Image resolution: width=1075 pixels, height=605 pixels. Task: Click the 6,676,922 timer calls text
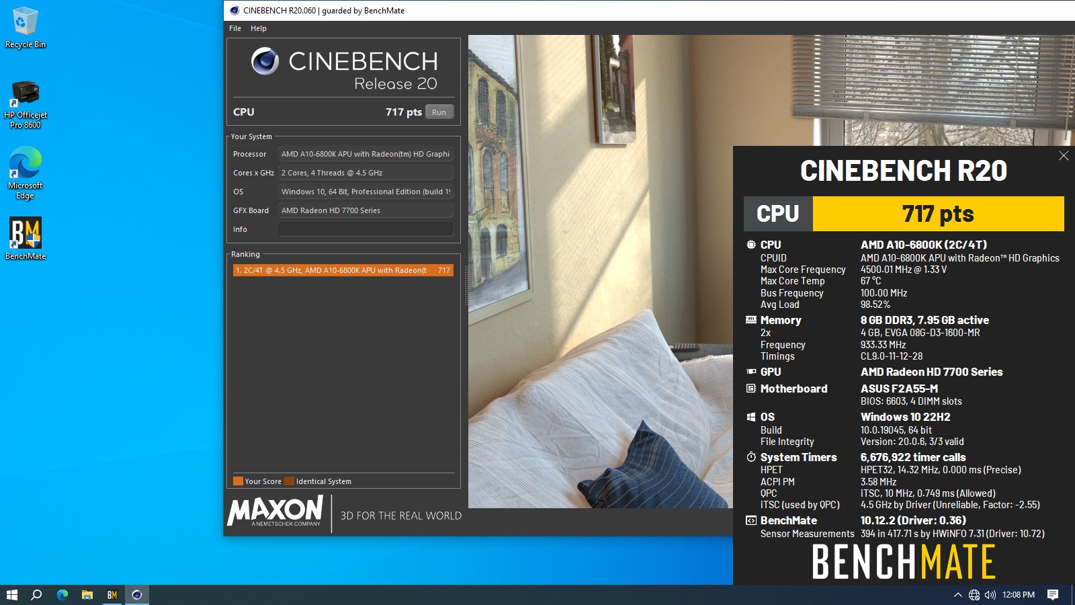pos(913,457)
